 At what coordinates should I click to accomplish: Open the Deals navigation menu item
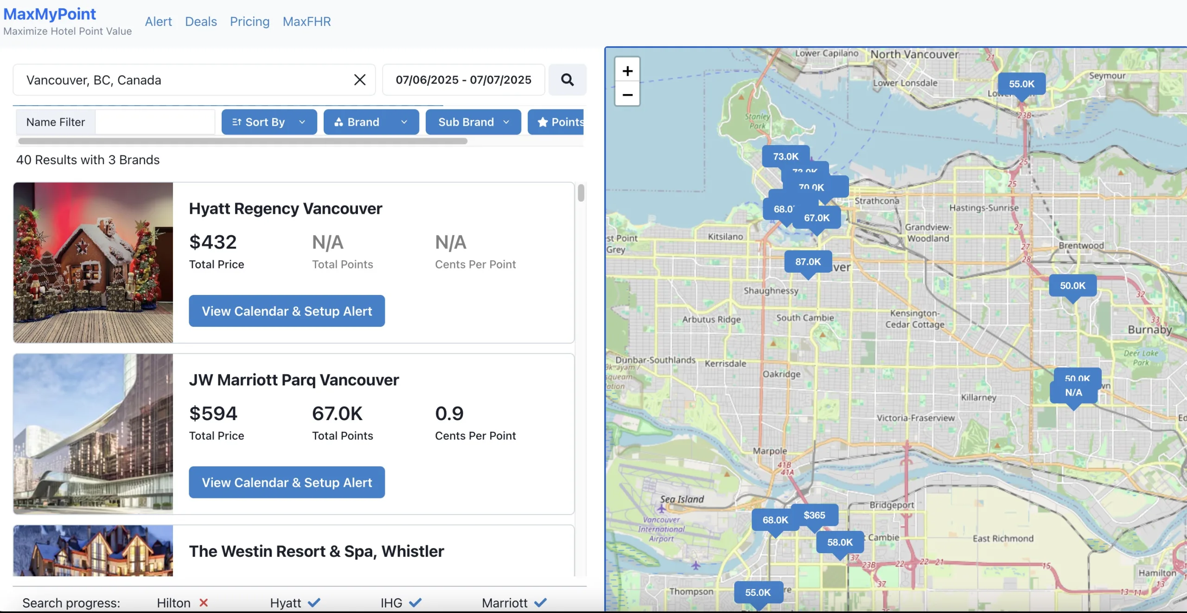pyautogui.click(x=201, y=21)
